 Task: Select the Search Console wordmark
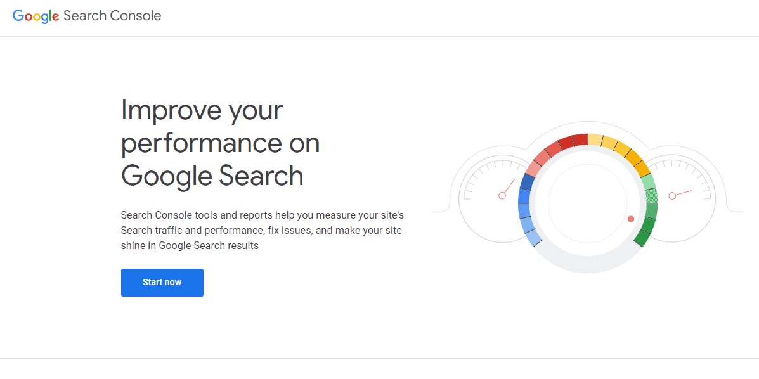[x=112, y=16]
